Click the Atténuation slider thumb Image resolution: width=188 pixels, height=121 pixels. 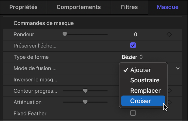coord(86,102)
